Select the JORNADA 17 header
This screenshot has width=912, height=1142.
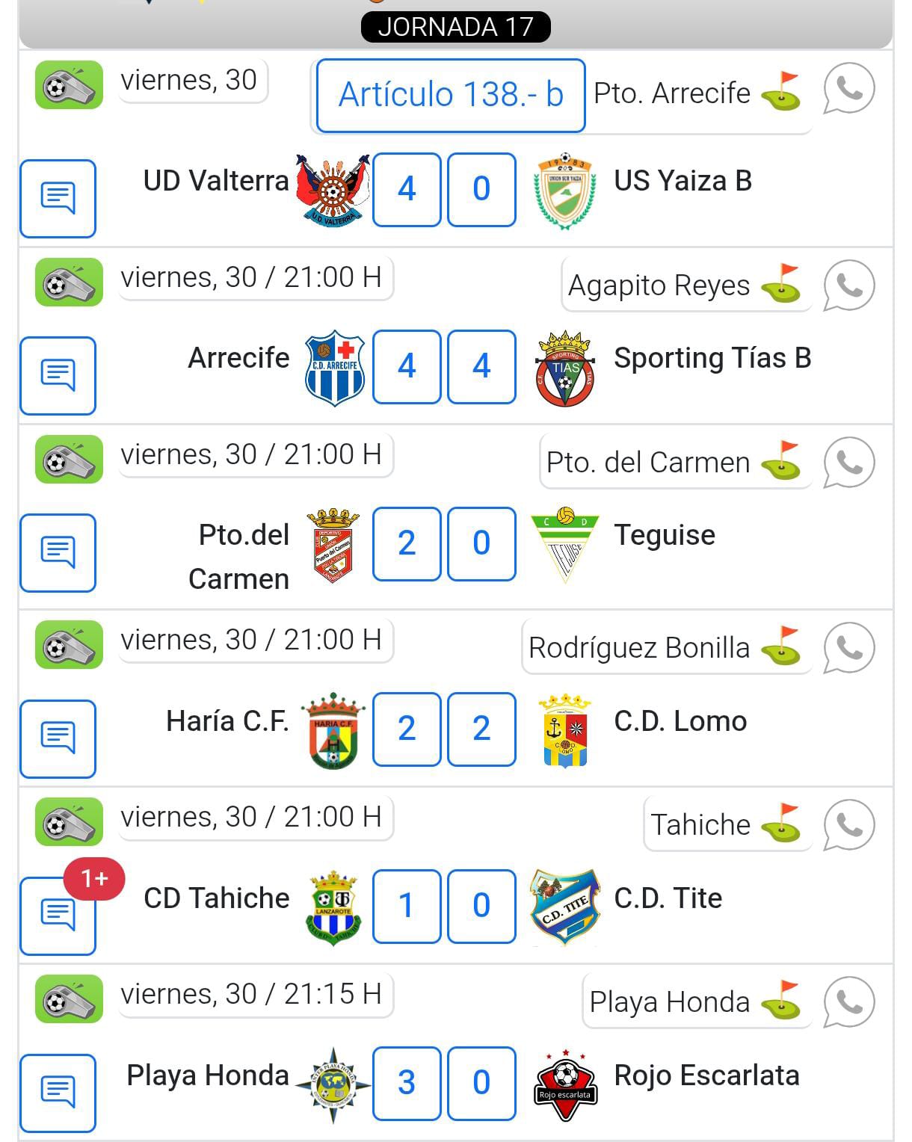pos(456,27)
